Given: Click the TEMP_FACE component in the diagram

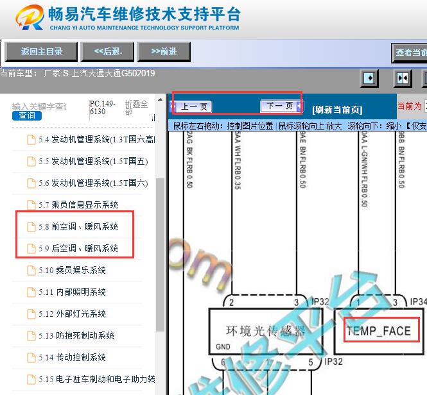Looking at the screenshot, I should point(379,331).
